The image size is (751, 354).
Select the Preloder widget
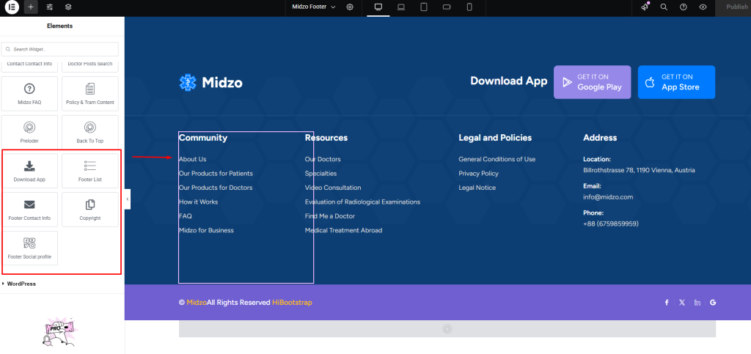pyautogui.click(x=29, y=132)
